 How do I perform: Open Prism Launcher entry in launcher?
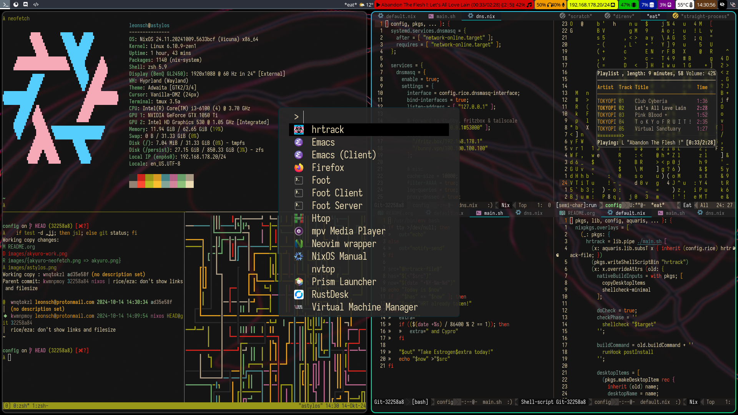click(x=344, y=282)
